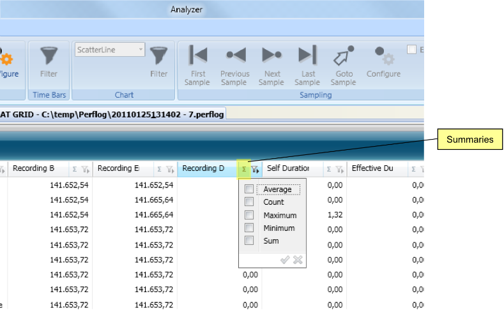Toggle the Sum summary checkbox
This screenshot has width=504, height=310.
click(x=249, y=240)
